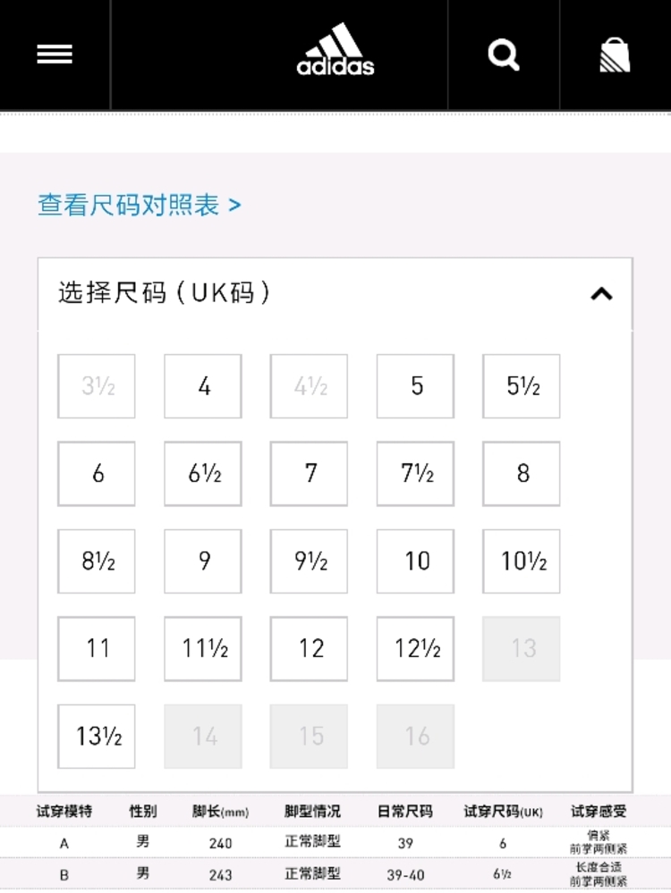Select UK size 10½

click(x=521, y=561)
